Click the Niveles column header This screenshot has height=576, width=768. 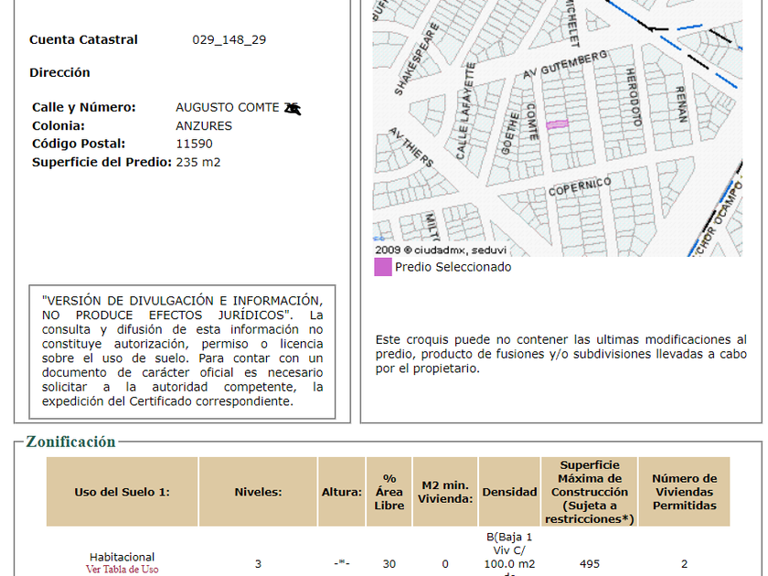[x=258, y=492]
